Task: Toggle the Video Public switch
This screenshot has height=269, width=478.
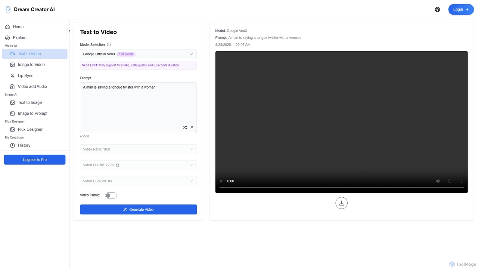Action: pos(111,195)
